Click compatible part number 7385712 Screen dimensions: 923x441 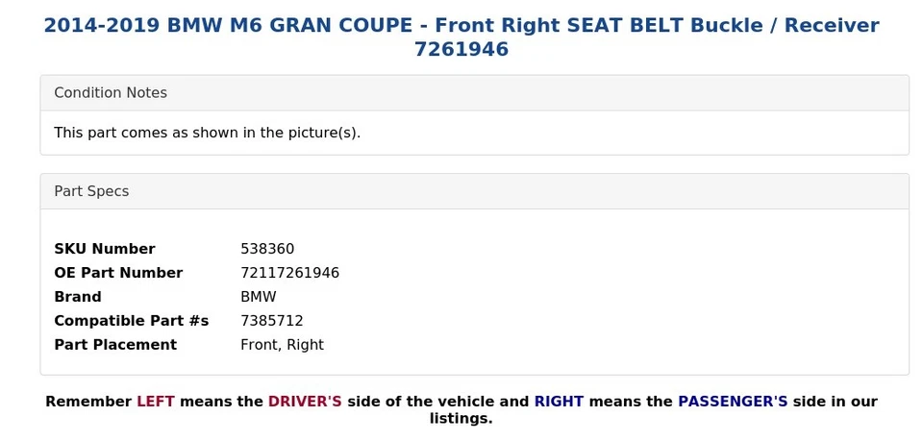(271, 321)
